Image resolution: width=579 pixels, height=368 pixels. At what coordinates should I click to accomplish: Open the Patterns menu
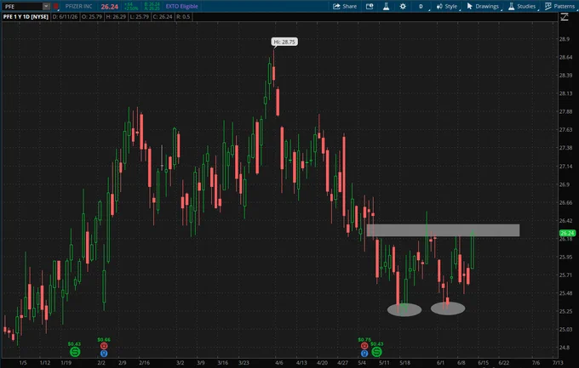[560, 6]
